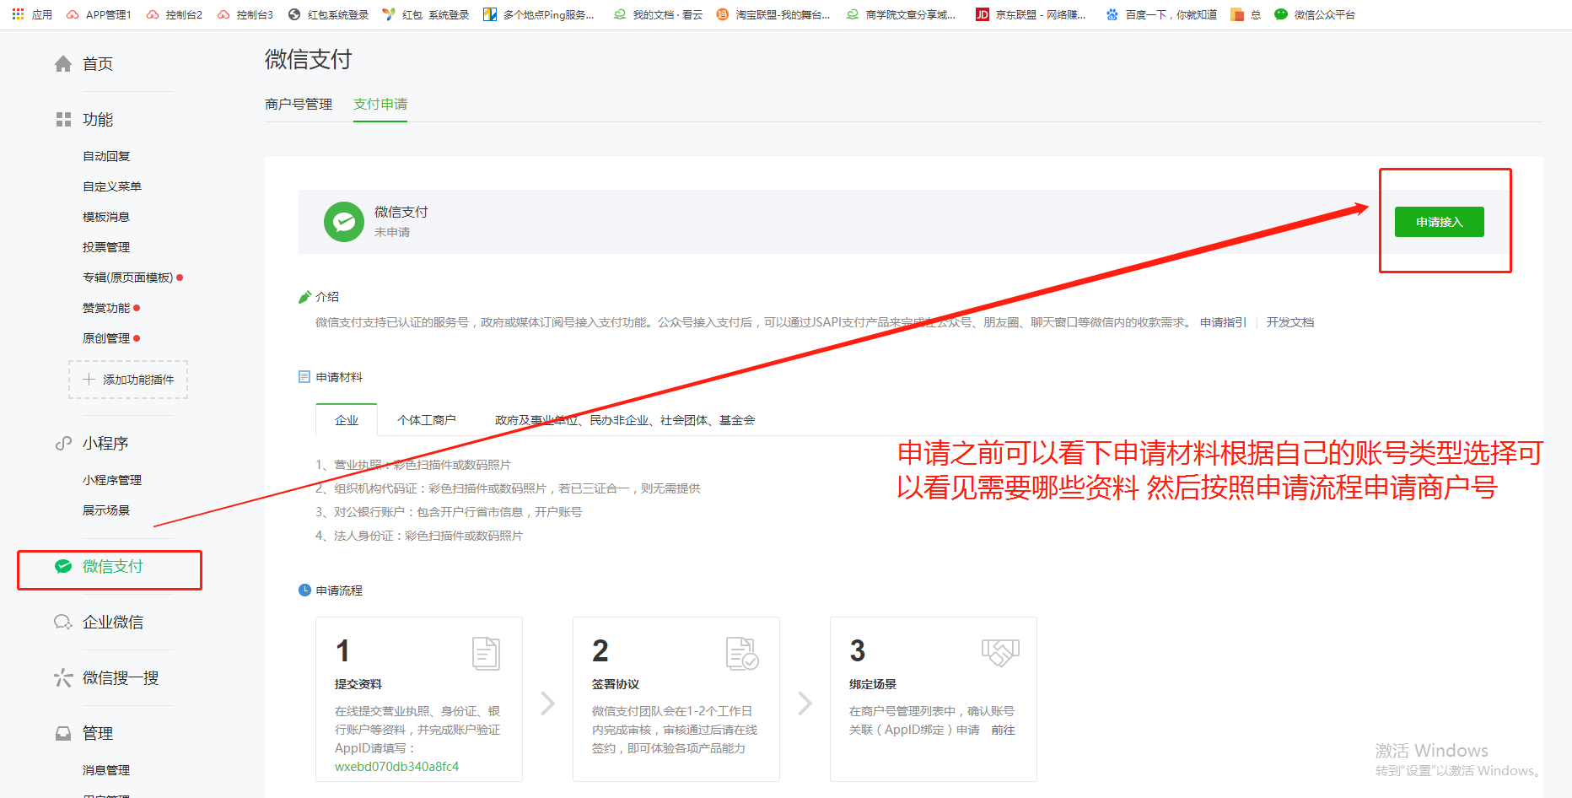Screen dimensions: 1572x798
Task: Open the 商学院文章分享域 bookmark
Action: click(902, 14)
